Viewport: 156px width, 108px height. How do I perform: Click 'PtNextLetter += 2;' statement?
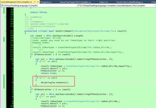(x=53, y=71)
